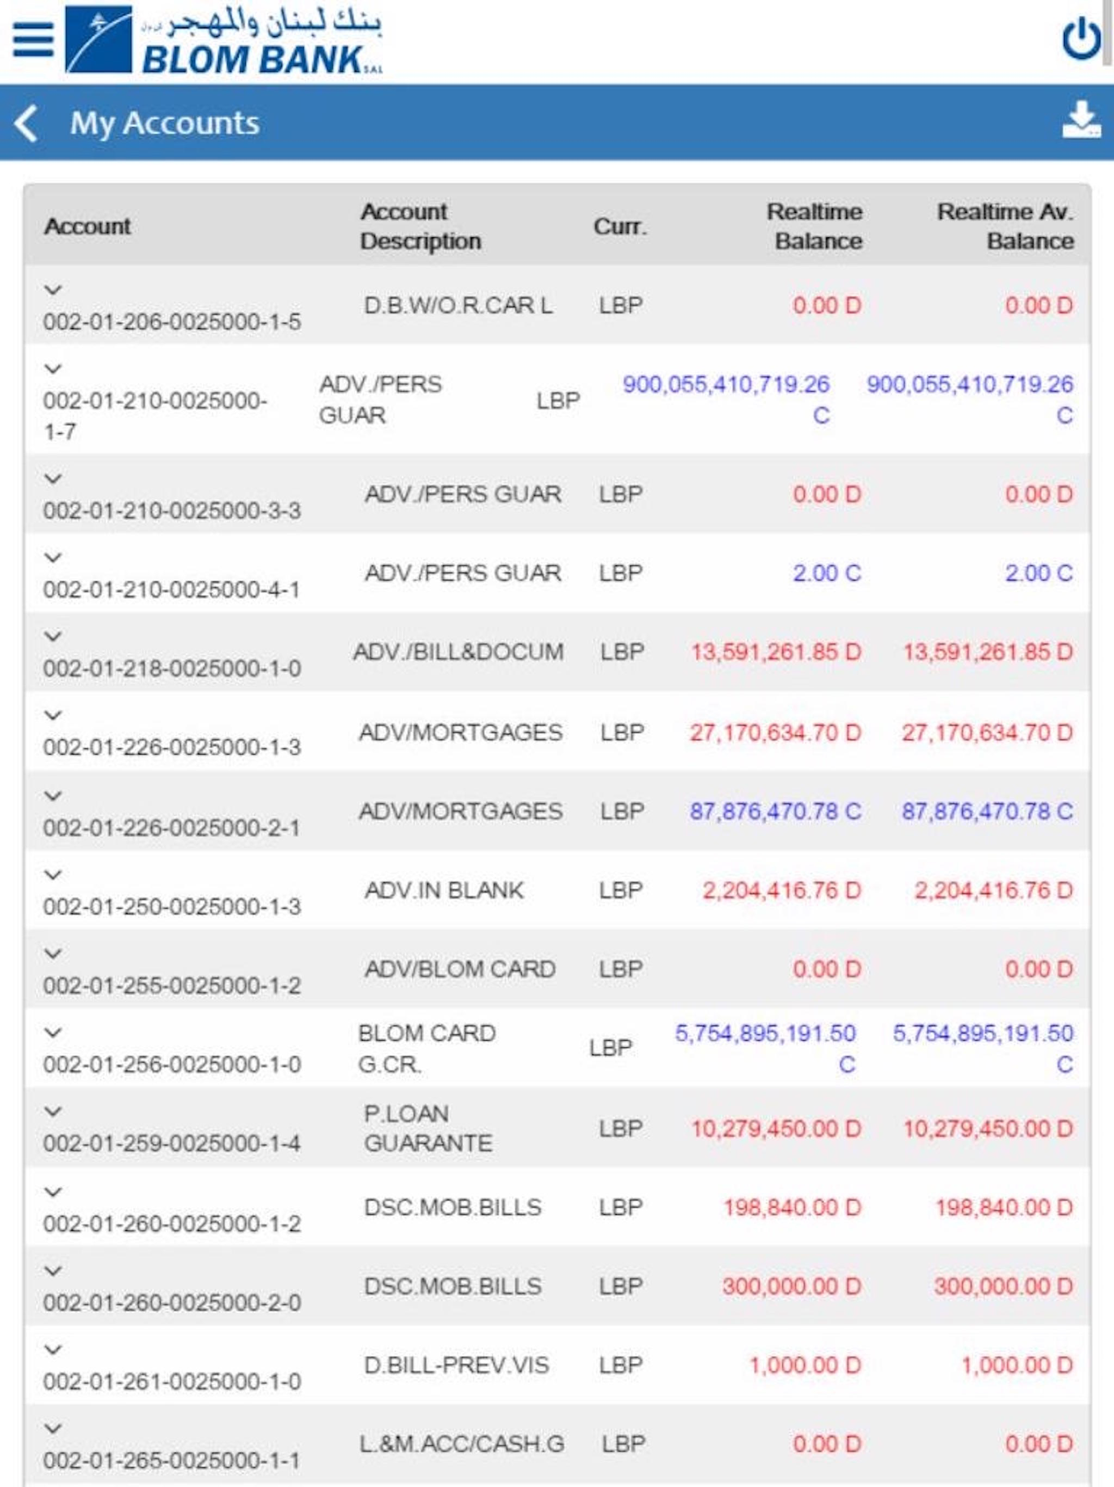
Task: Click the My Accounts page title
Action: tap(165, 123)
